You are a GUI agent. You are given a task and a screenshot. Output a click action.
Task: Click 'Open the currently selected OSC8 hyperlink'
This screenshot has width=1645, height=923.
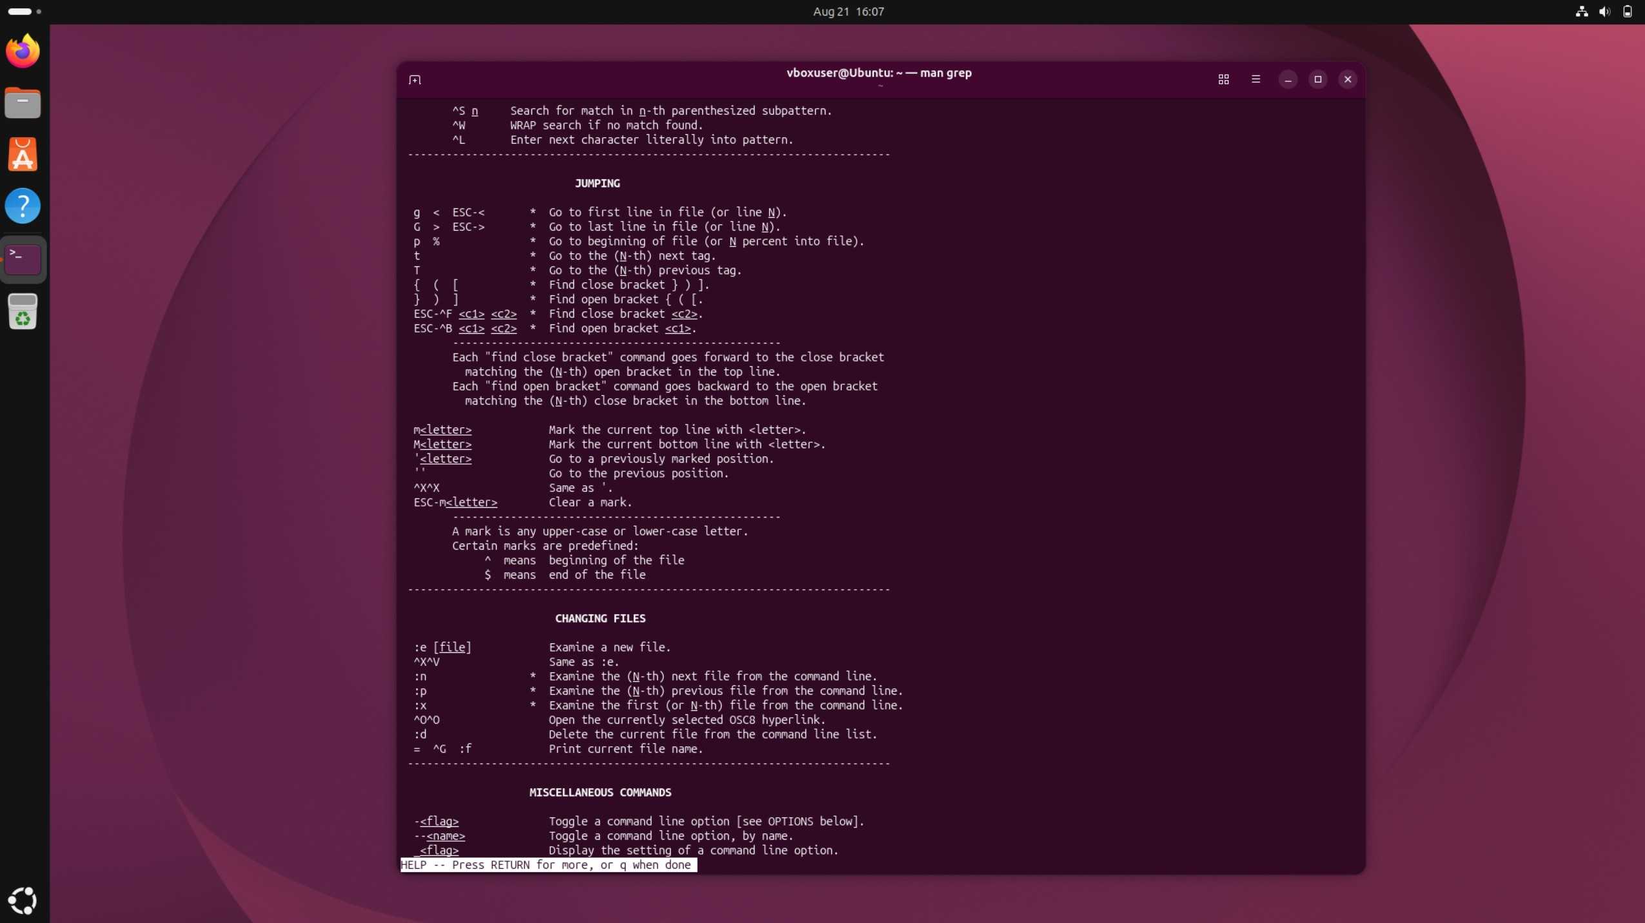tap(687, 720)
